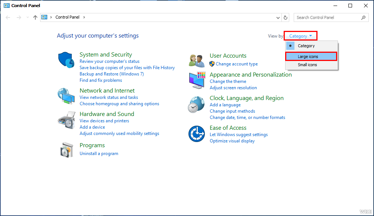Choose Small icons from view menu
This screenshot has width=374, height=216.
tap(312, 65)
